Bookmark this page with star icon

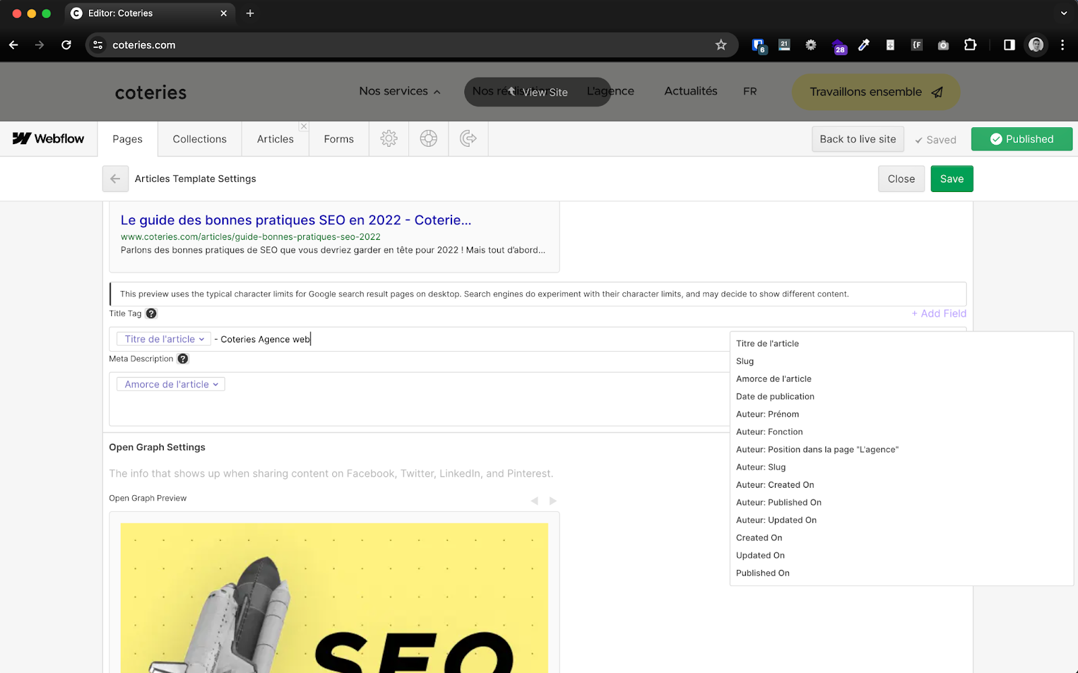[x=721, y=45]
